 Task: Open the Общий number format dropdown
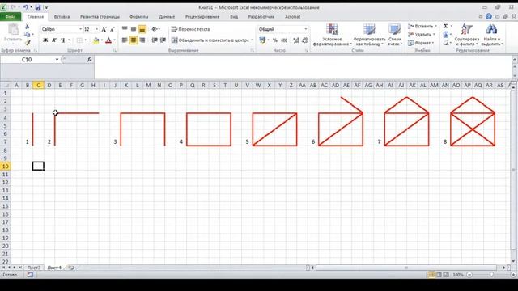[306, 29]
